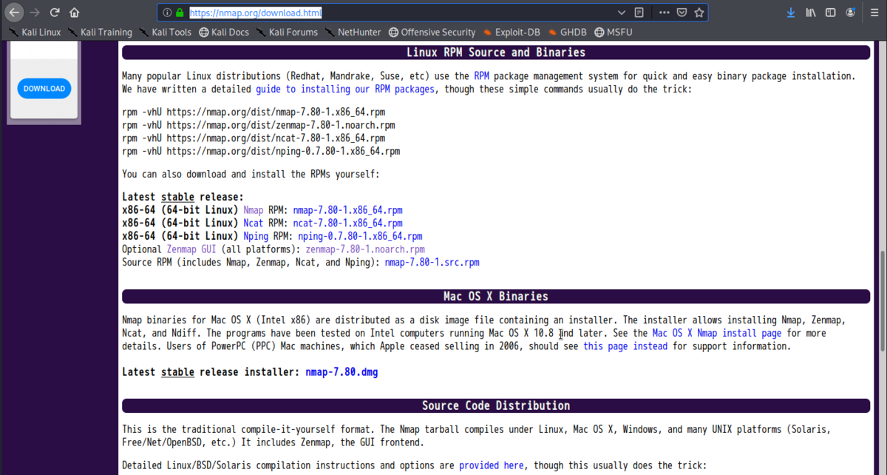Click the Ncat link in release list
Screen dimensions: 887x475
tap(254, 223)
